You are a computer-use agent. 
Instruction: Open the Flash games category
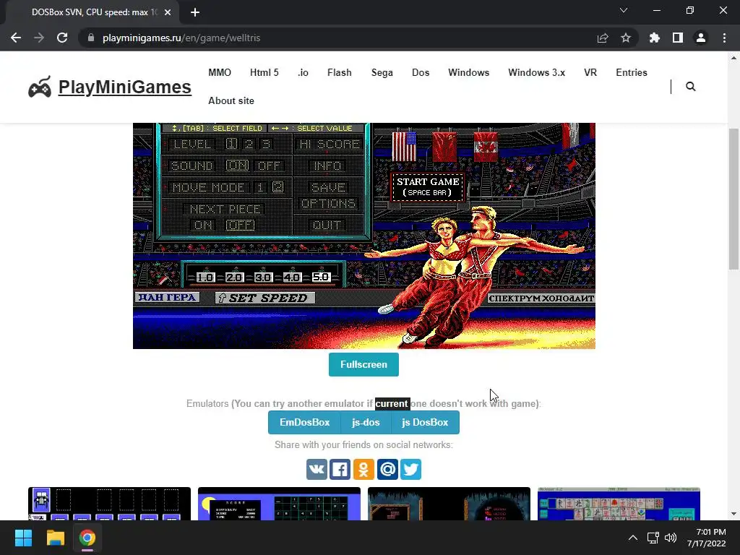coord(340,72)
